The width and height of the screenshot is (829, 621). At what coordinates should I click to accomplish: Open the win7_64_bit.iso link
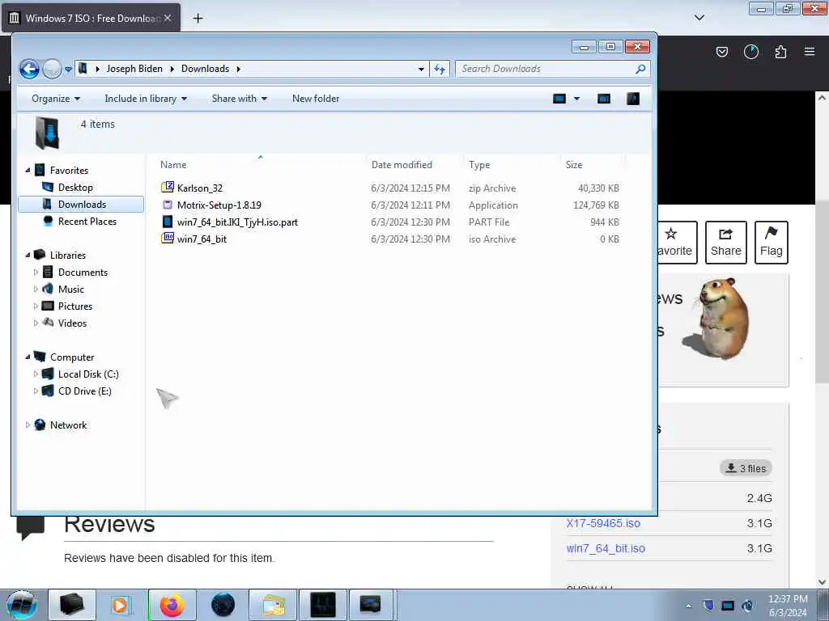[606, 549]
